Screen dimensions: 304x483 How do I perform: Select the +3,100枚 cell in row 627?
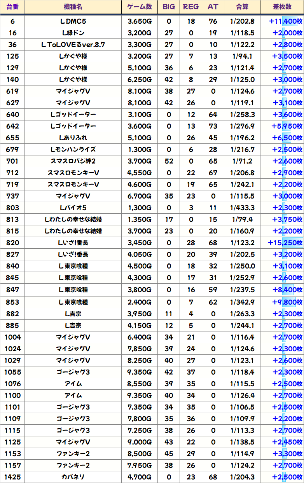coord(282,103)
